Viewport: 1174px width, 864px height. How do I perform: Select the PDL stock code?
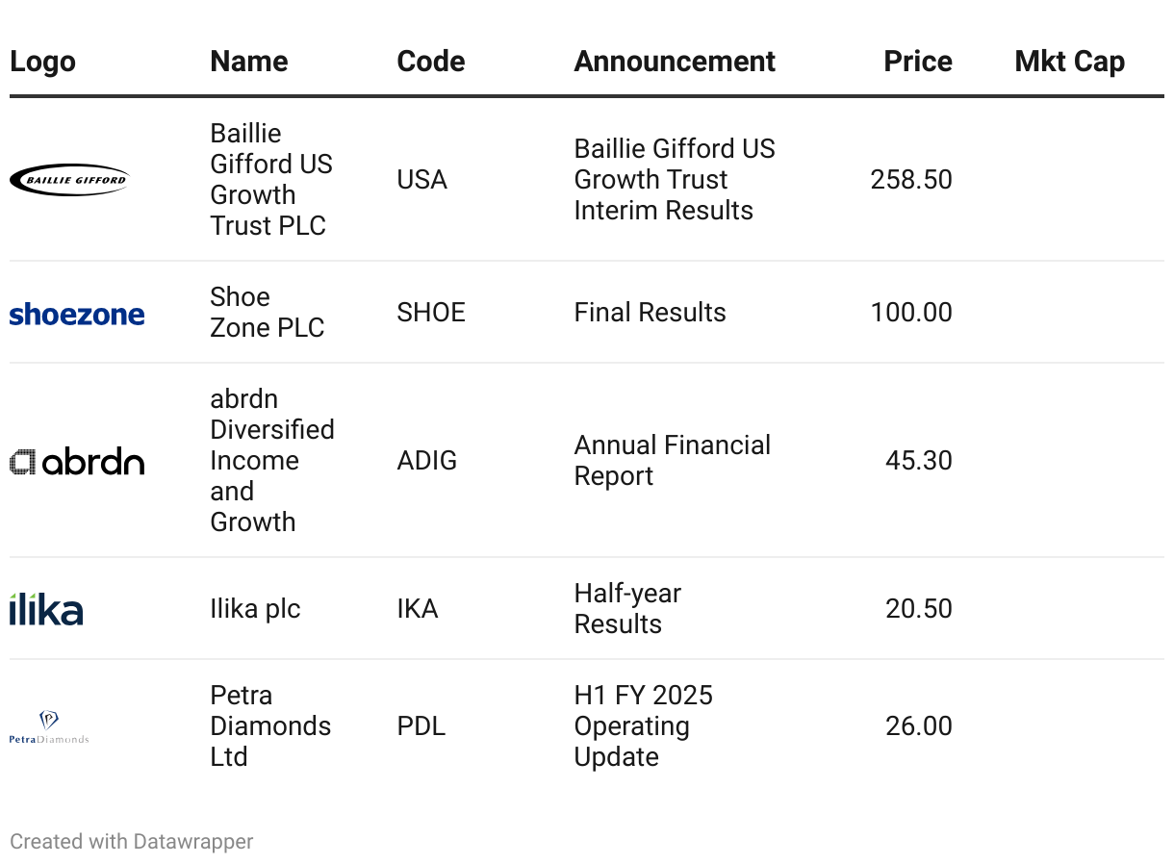point(421,726)
